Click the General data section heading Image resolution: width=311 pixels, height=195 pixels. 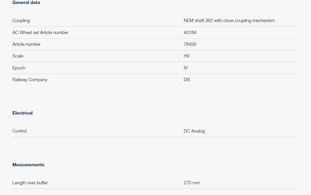(26, 3)
